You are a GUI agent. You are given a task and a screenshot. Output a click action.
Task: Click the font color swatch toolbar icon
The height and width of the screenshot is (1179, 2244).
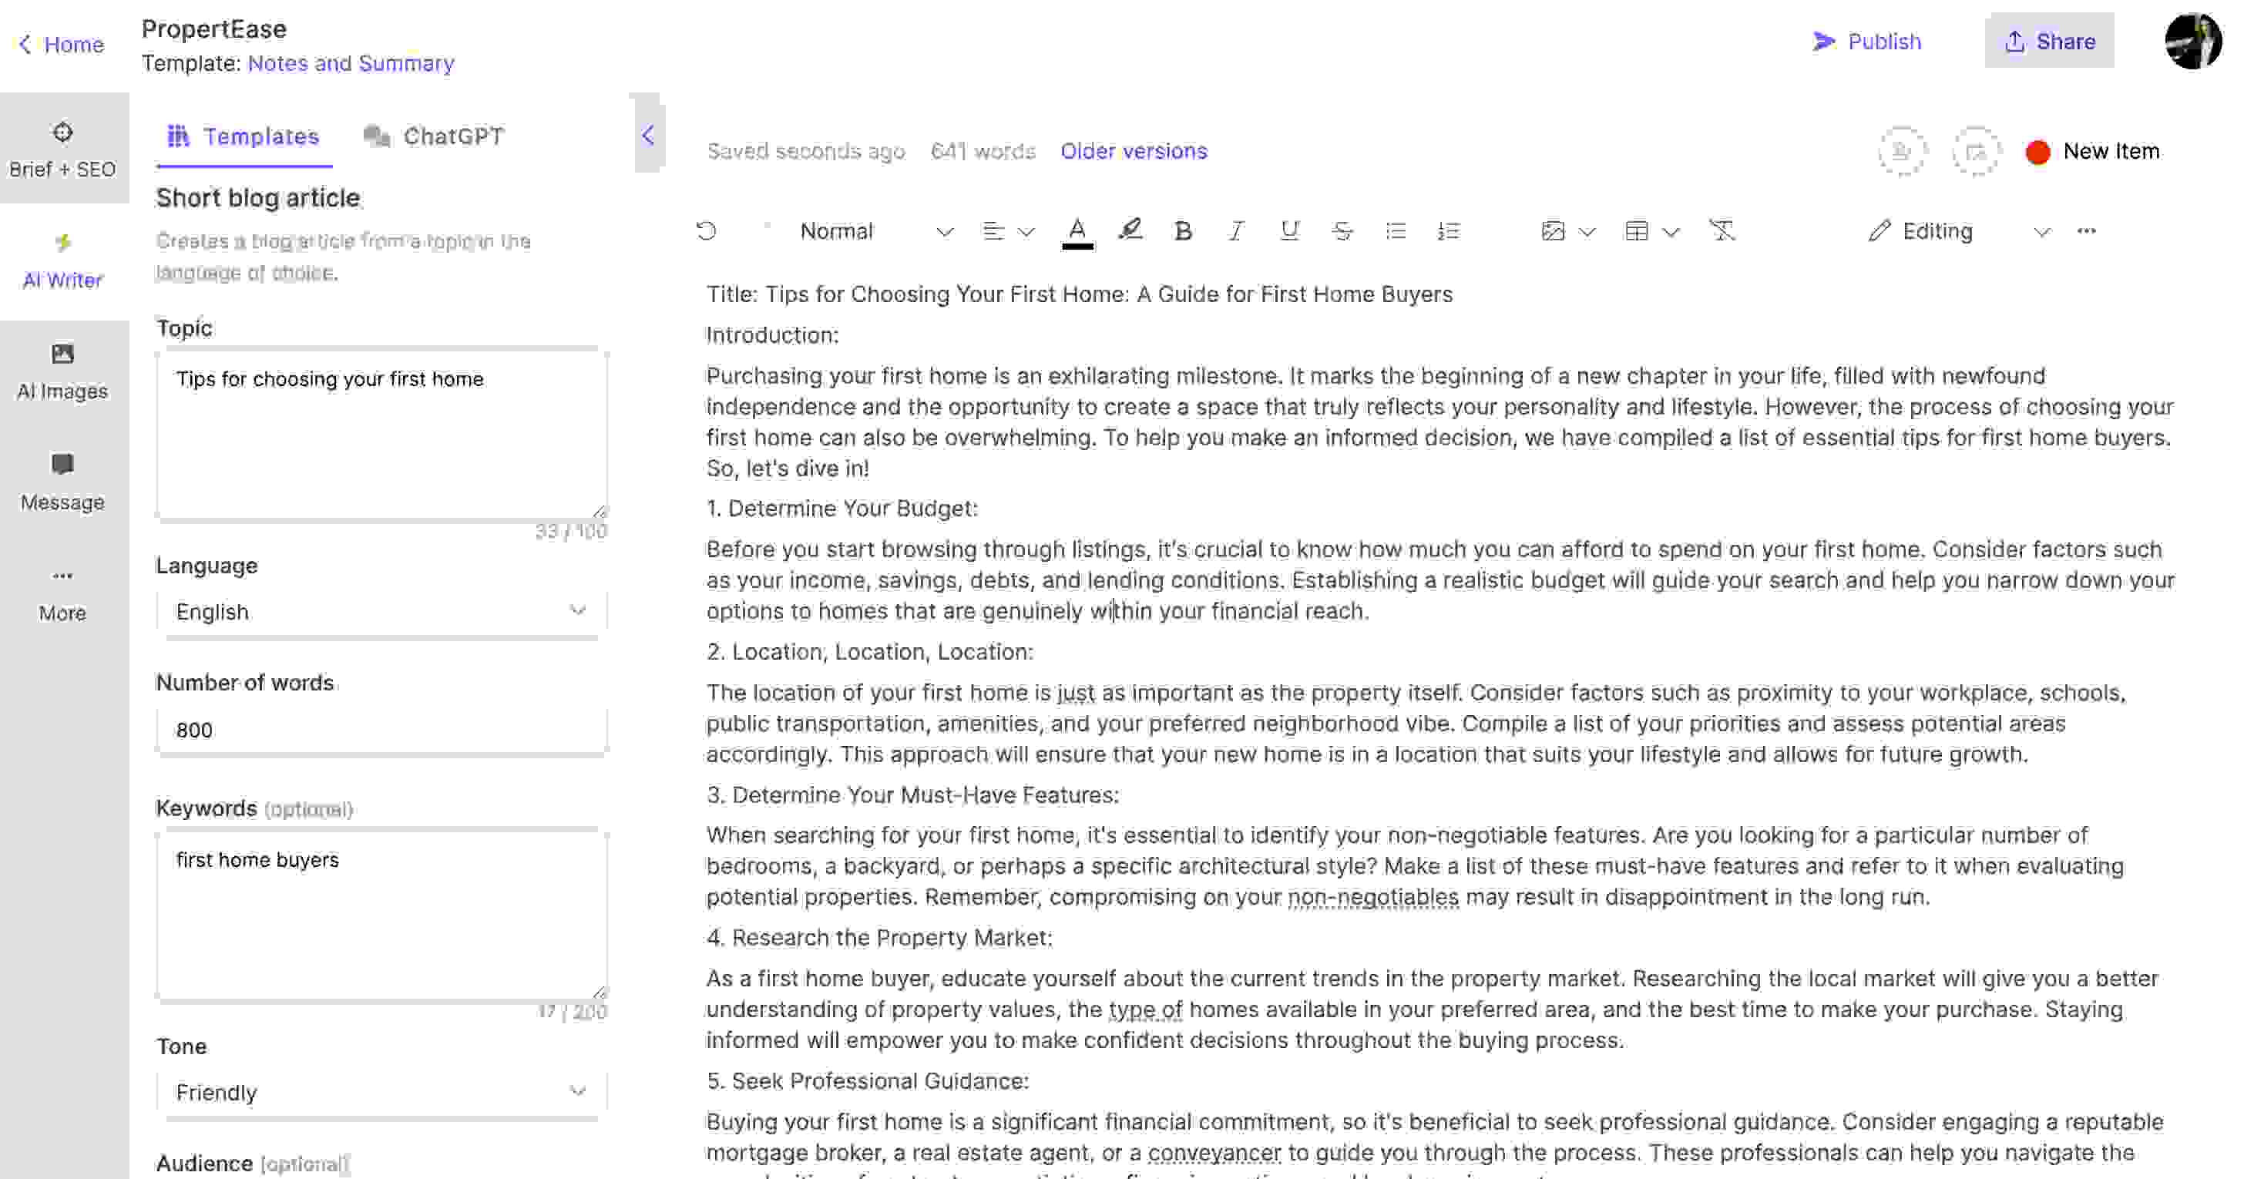coord(1074,230)
